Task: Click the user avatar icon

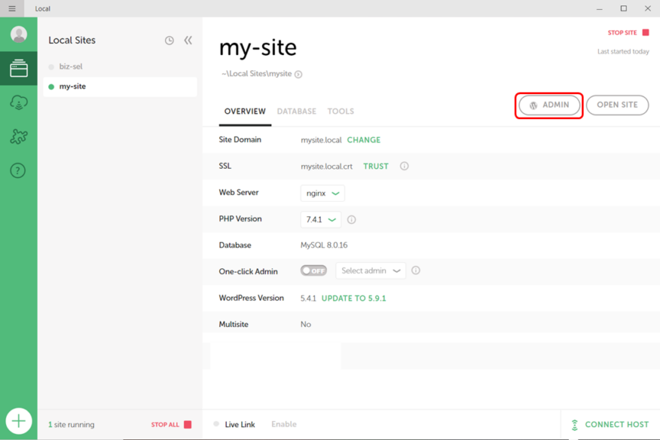Action: point(18,34)
